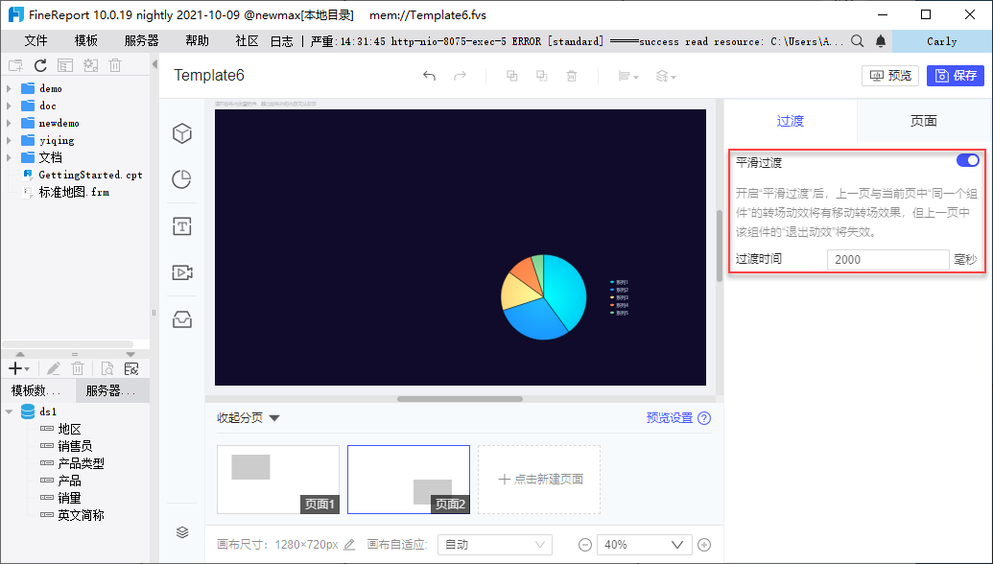Open the layer order dropdown in toolbar
The width and height of the screenshot is (993, 564).
coord(666,76)
